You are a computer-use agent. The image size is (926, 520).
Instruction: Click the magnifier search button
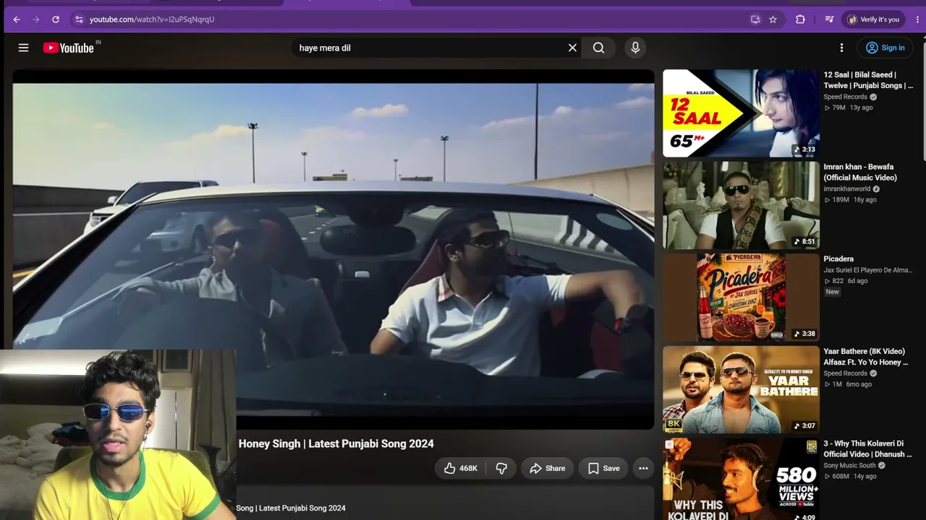click(598, 48)
